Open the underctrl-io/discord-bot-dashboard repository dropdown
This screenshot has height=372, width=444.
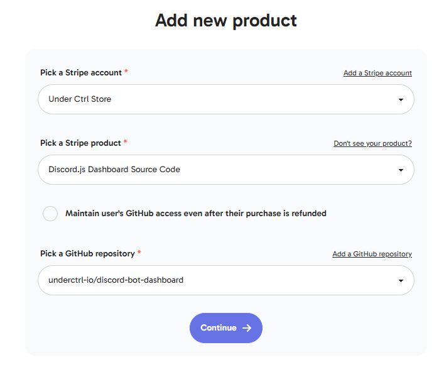[x=226, y=280]
